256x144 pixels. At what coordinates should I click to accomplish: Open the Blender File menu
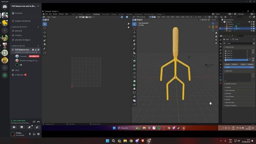pyautogui.click(x=46, y=14)
